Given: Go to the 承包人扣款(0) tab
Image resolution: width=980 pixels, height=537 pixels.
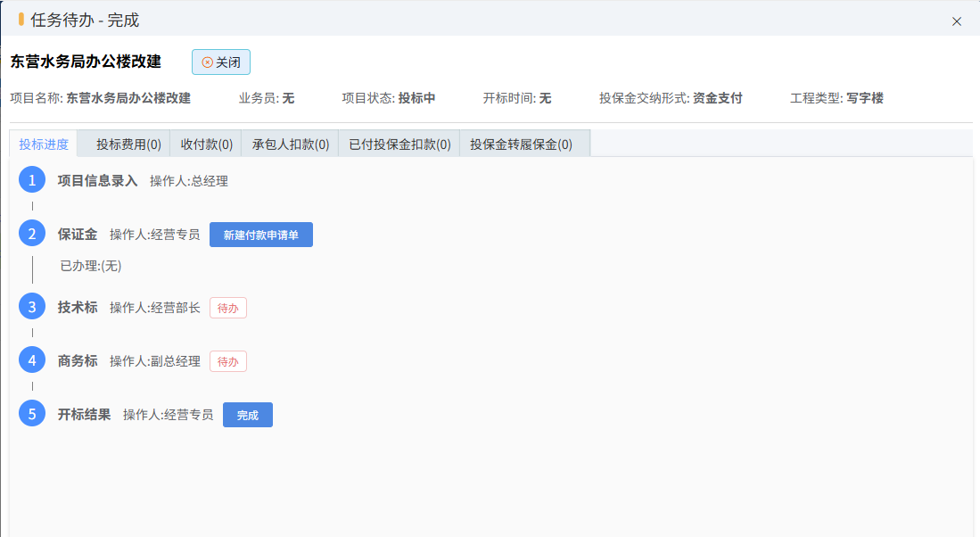Looking at the screenshot, I should pos(290,145).
